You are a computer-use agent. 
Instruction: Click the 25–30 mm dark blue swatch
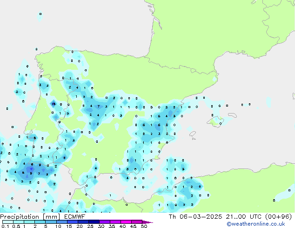coord(94,222)
